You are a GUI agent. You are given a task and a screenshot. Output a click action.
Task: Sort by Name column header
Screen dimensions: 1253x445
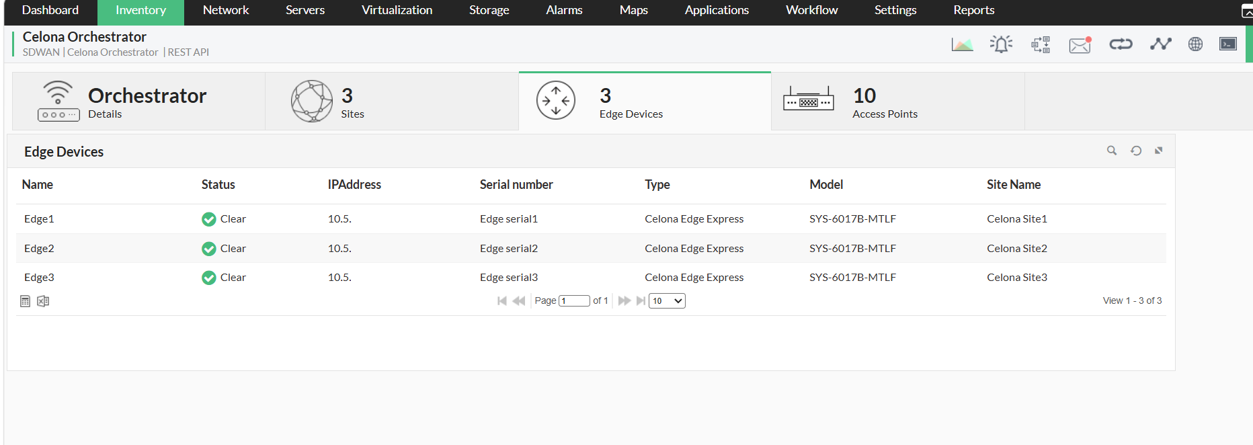click(38, 184)
